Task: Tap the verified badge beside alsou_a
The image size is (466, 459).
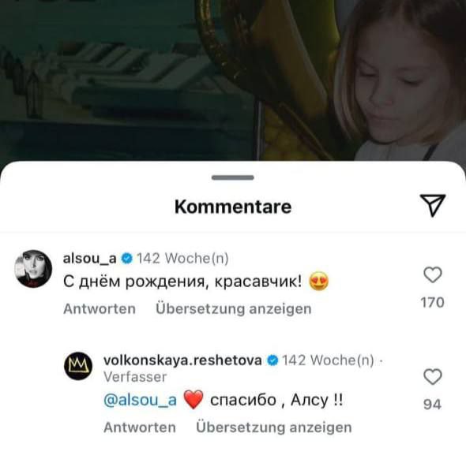Action: pyautogui.click(x=127, y=259)
